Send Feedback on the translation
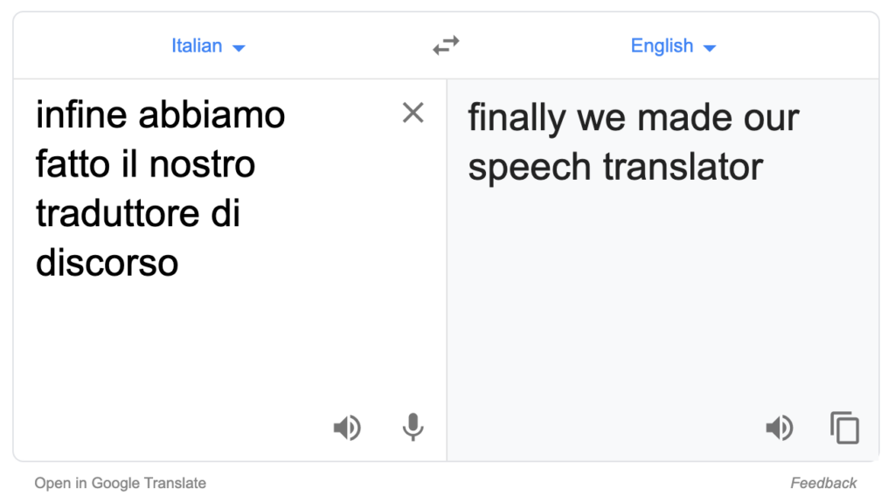 (x=823, y=483)
